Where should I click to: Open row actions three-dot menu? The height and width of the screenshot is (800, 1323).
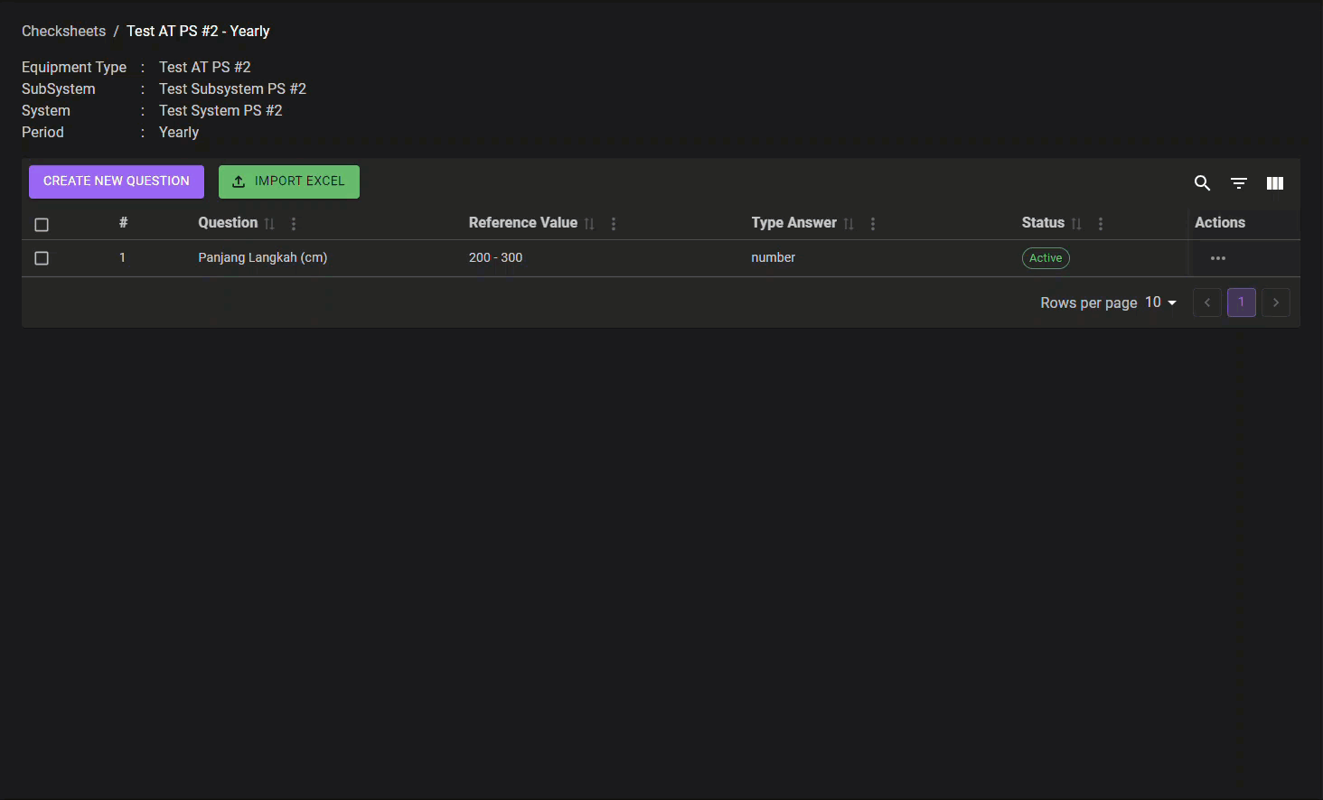pyautogui.click(x=1218, y=258)
